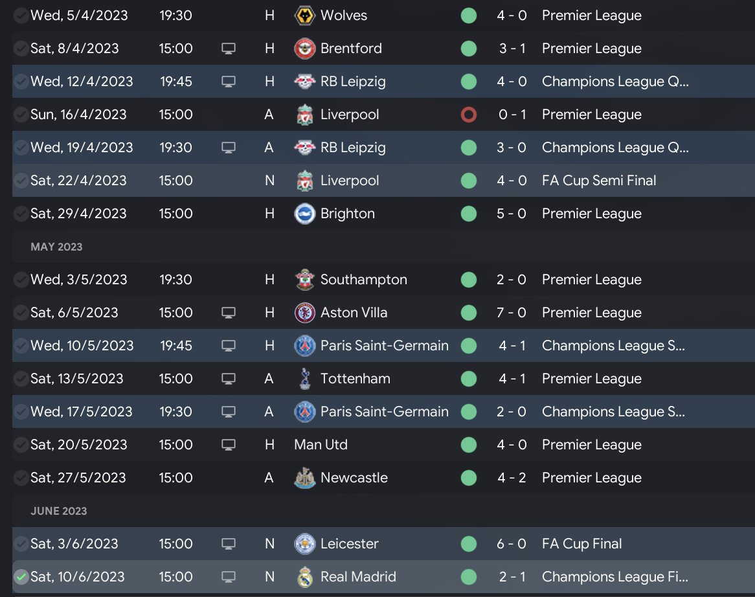Screen dimensions: 755x597
Task: Select the Sun, 16/4/2023 fixture date
Action: [x=78, y=115]
